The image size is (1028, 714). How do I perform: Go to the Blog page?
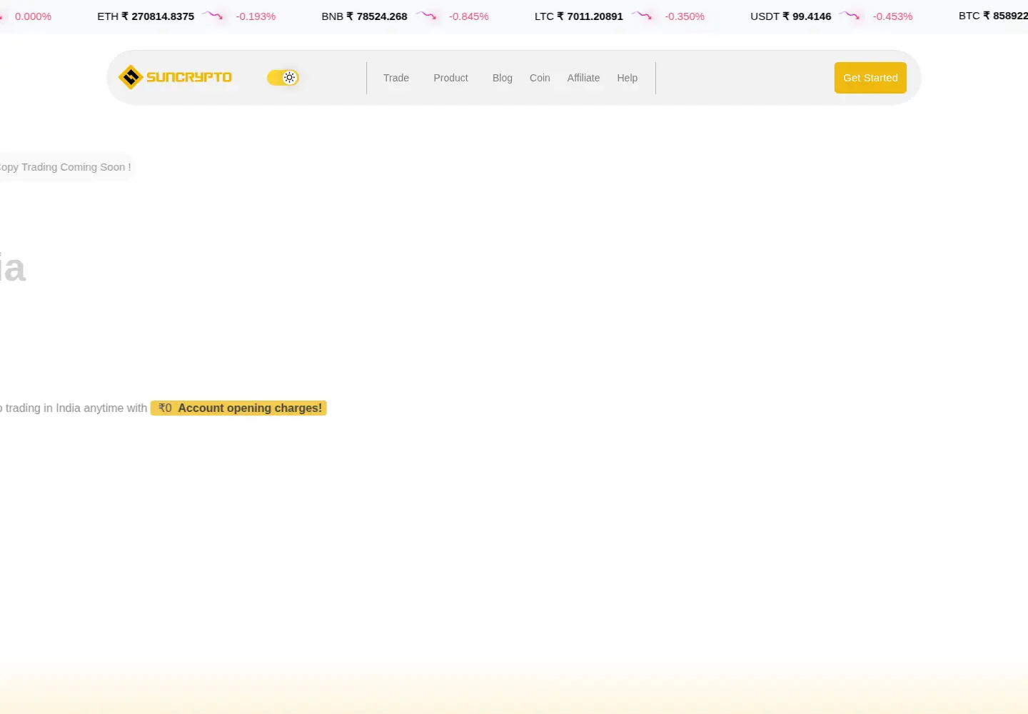[503, 78]
